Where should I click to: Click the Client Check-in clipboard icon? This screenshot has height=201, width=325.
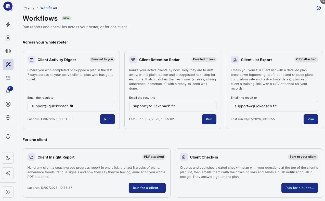(184, 157)
